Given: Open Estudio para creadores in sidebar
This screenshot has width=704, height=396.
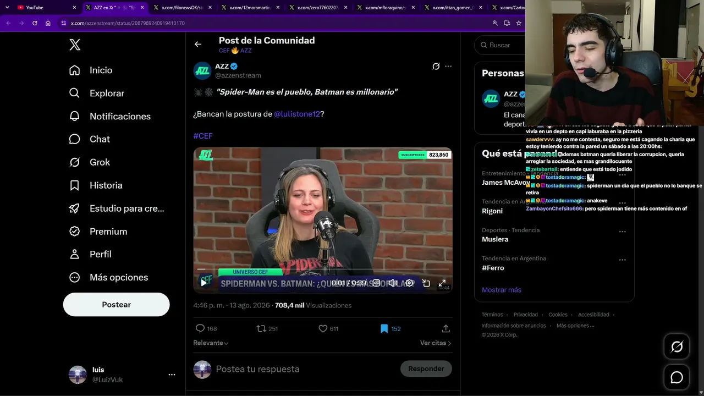Looking at the screenshot, I should [117, 208].
